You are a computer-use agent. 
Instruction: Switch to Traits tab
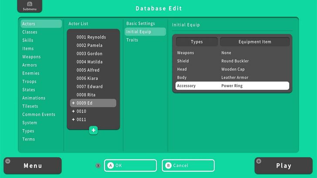pos(132,40)
